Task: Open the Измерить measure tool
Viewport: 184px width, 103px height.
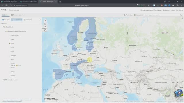Action: point(138,15)
